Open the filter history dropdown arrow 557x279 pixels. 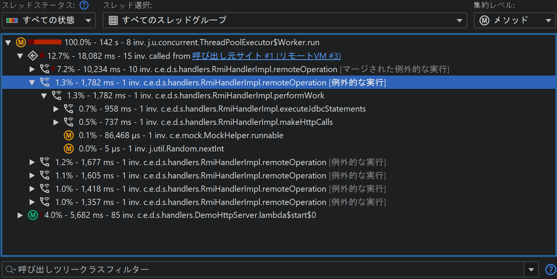[531, 270]
